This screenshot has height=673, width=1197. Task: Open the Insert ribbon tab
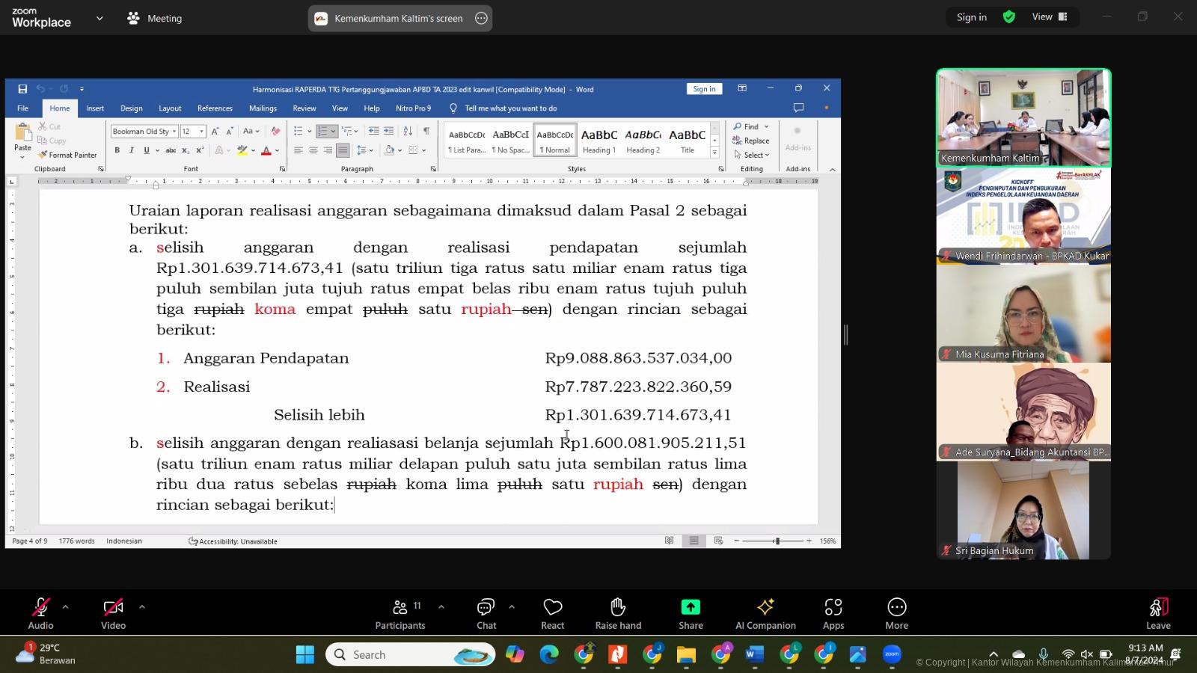(x=95, y=108)
